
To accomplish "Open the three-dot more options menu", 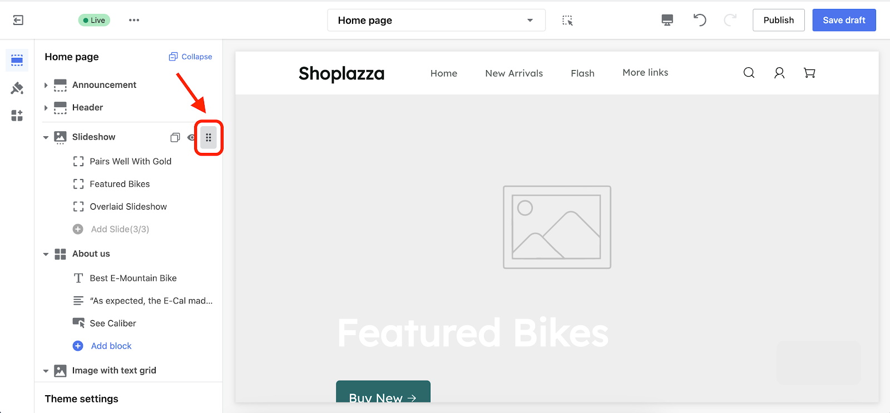I will click(134, 20).
